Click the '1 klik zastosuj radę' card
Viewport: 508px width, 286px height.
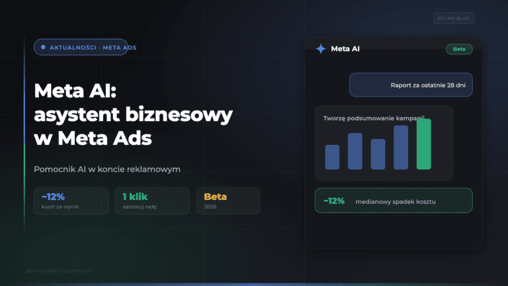(152, 201)
